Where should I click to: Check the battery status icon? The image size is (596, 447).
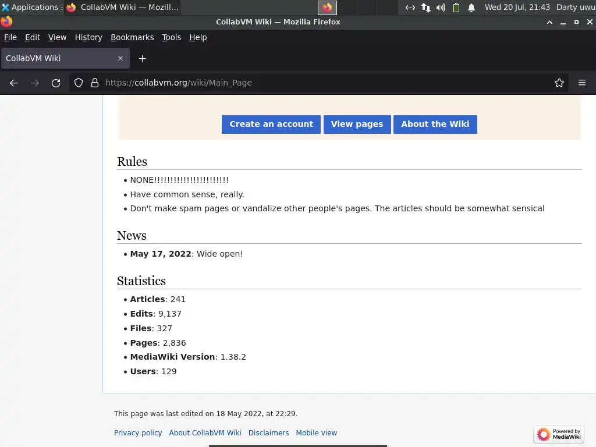pos(456,7)
